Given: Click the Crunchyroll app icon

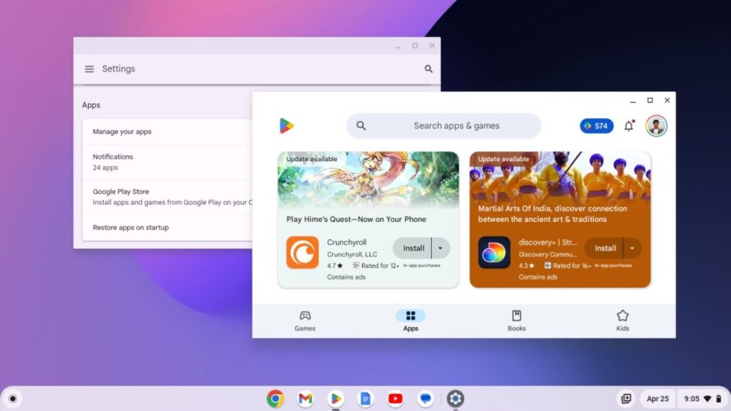Looking at the screenshot, I should tap(302, 252).
